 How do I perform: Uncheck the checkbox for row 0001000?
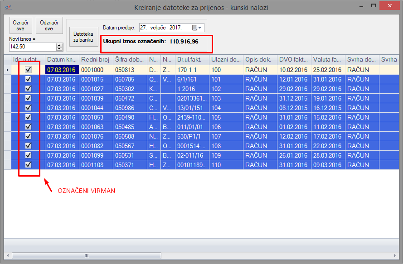(29, 70)
